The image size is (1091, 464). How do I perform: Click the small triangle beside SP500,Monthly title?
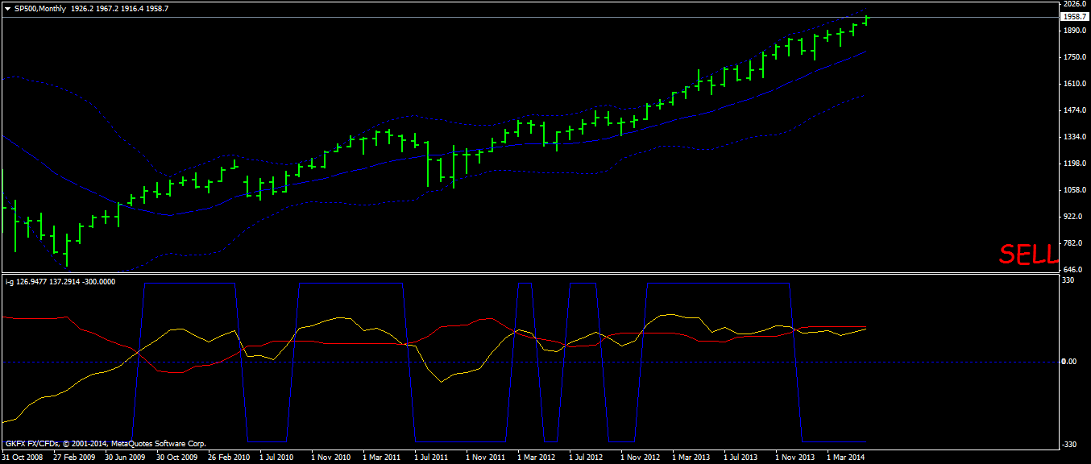[7, 7]
